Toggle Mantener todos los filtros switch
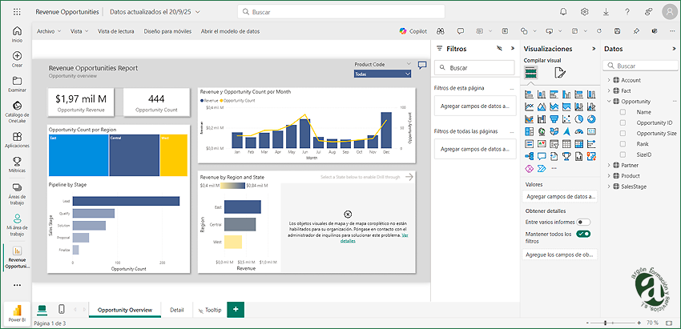The width and height of the screenshot is (681, 329). [584, 234]
